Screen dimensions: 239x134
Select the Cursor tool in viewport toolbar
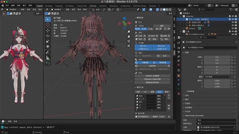click(x=48, y=25)
